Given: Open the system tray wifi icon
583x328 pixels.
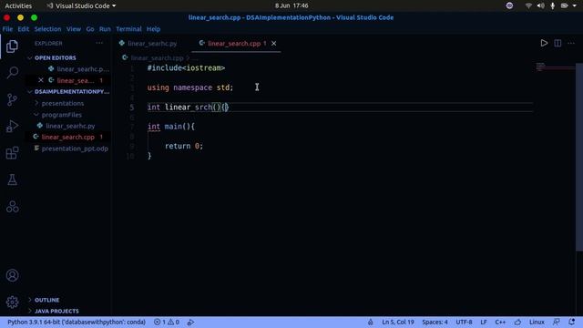Looking at the screenshot, I should click(528, 5).
